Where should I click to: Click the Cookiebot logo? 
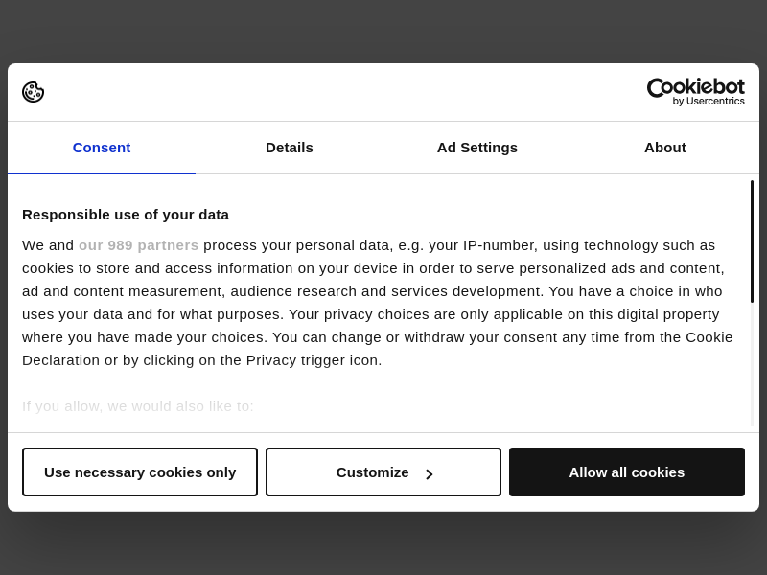695,87
